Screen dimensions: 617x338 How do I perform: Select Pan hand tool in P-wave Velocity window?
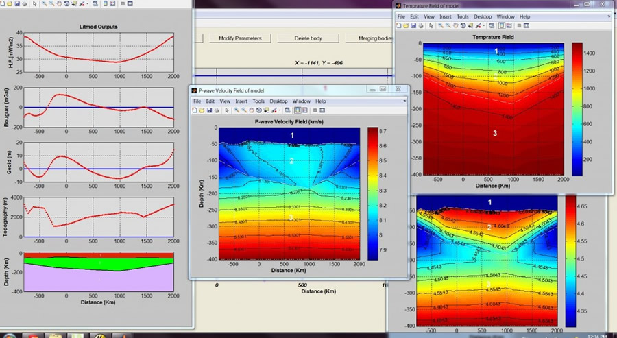coord(252,110)
